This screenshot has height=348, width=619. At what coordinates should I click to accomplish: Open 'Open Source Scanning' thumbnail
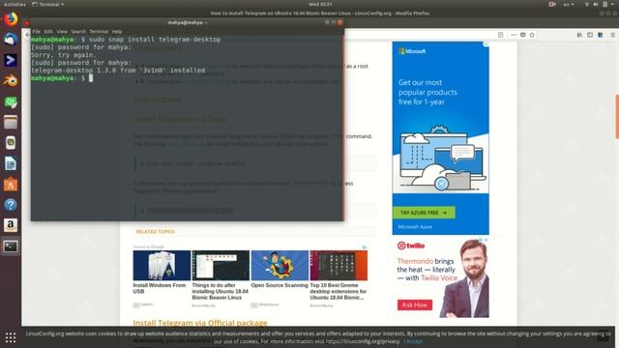click(280, 266)
